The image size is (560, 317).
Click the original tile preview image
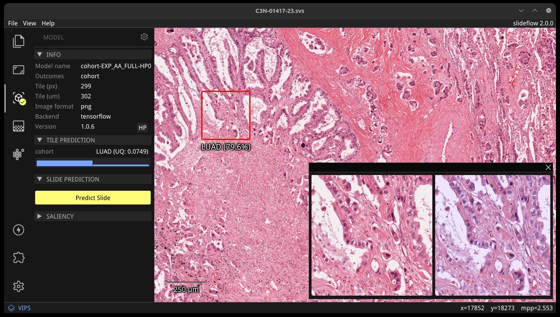[x=372, y=235]
